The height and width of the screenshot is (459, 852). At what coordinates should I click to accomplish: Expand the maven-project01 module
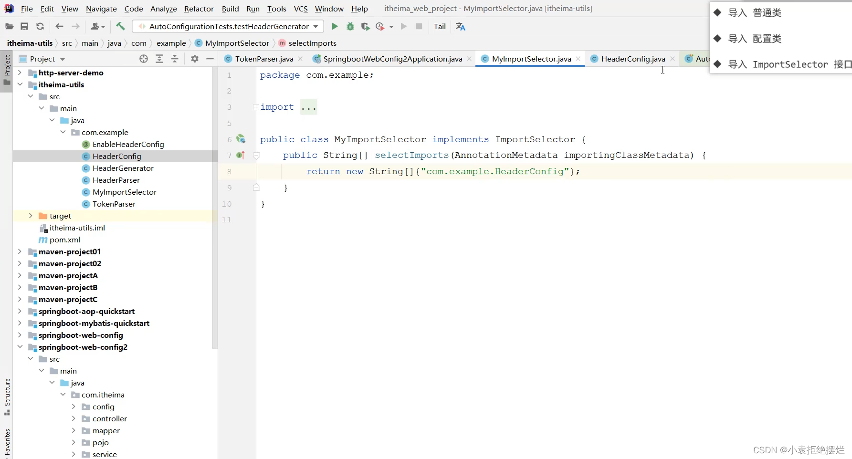(20, 251)
